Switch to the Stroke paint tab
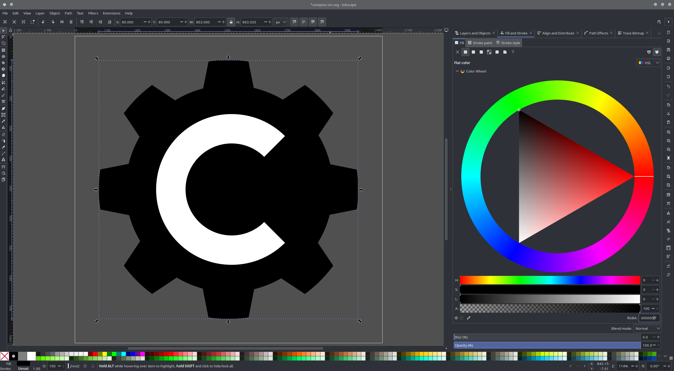674x371 pixels. (x=480, y=43)
